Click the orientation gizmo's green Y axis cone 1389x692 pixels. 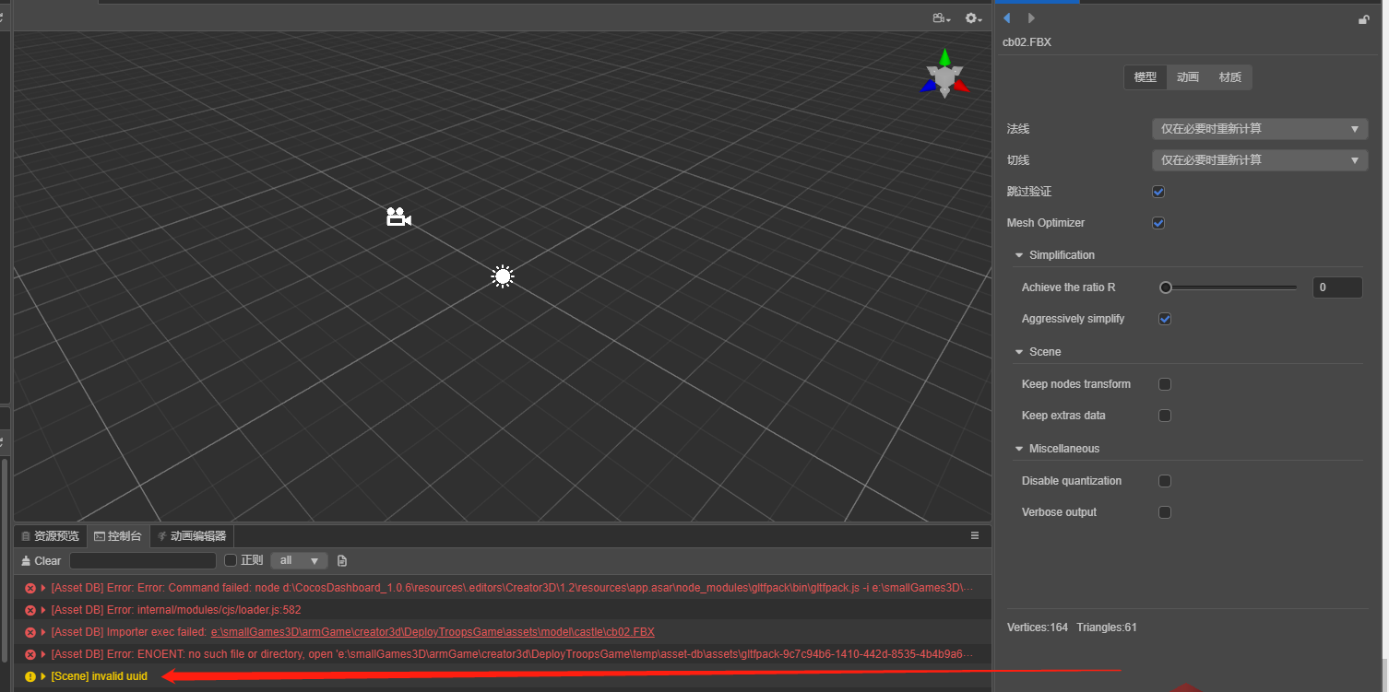[x=944, y=57]
